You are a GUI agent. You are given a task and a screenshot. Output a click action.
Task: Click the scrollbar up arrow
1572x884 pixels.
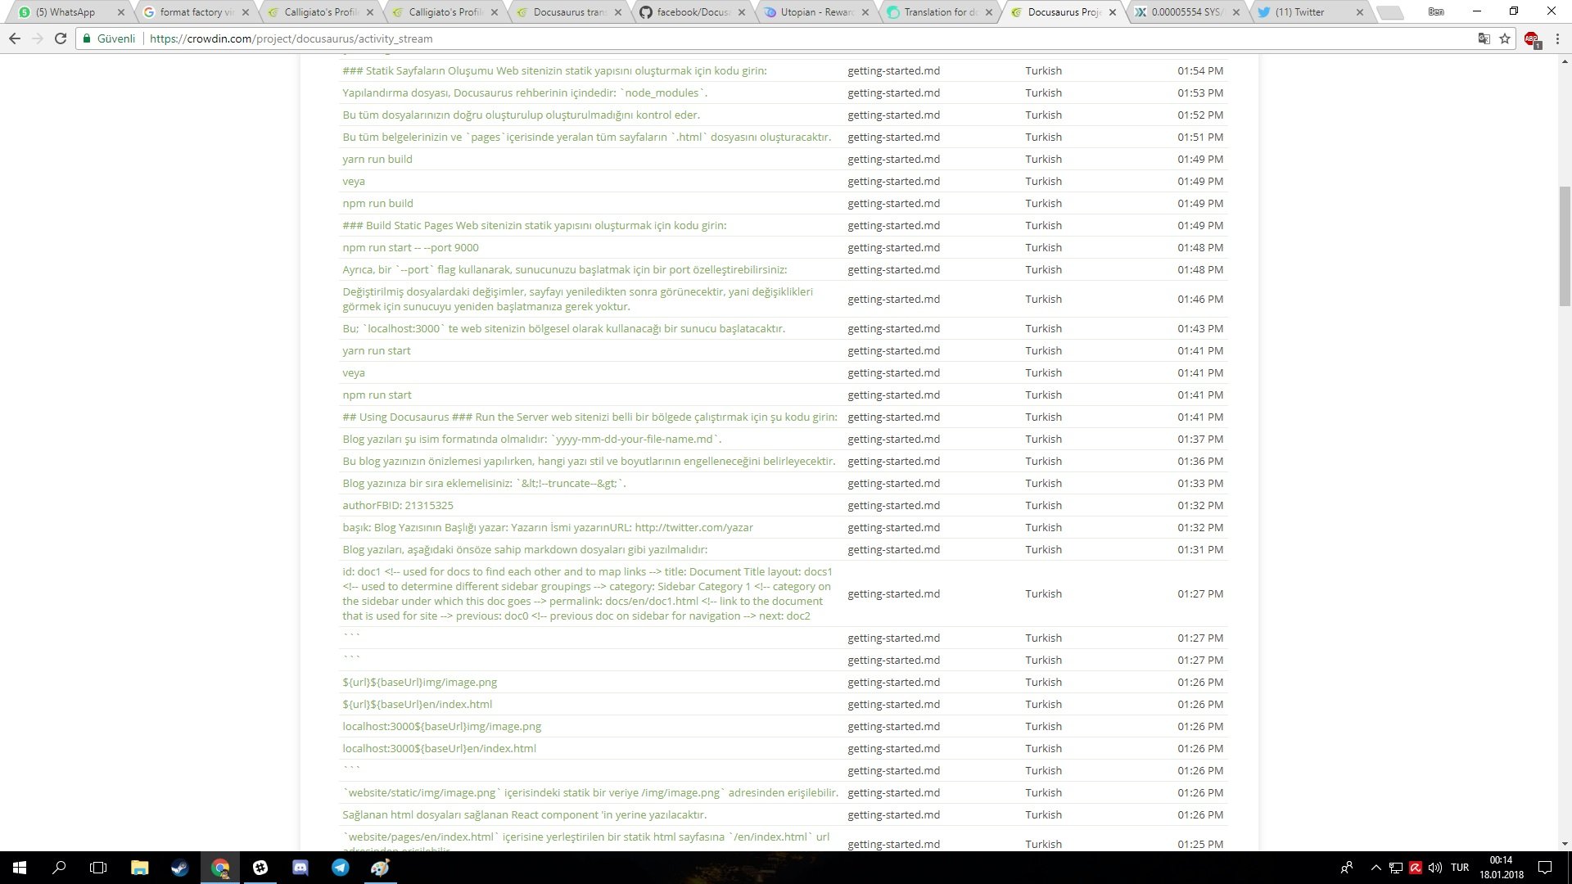1565,61
